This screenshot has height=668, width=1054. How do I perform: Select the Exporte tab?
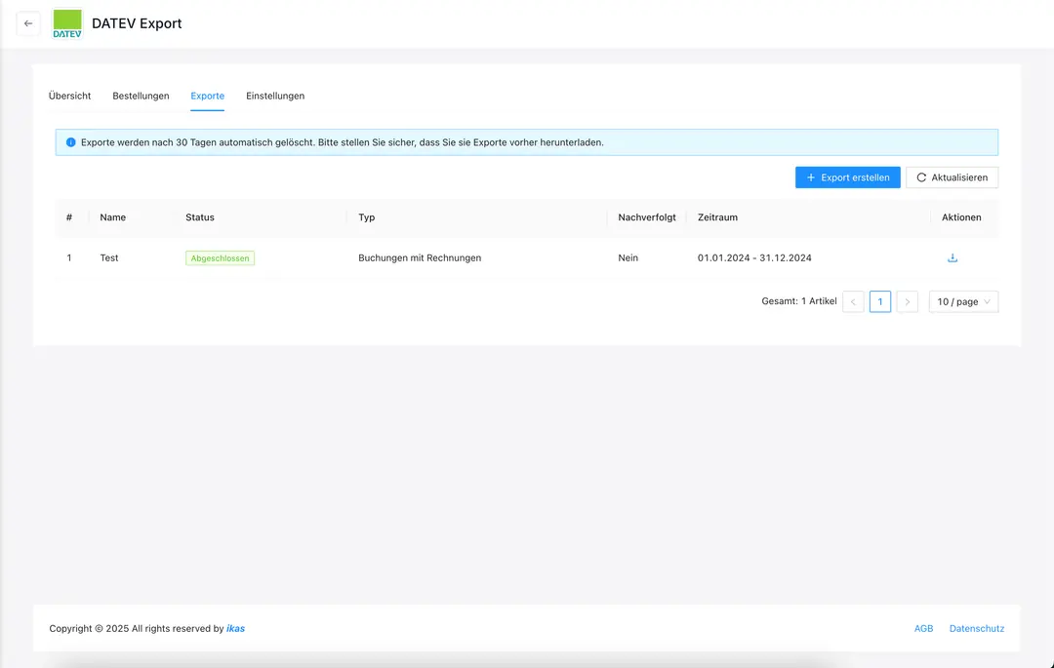pyautogui.click(x=207, y=96)
